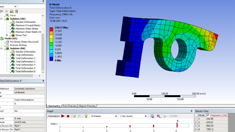This screenshot has width=235, height=132.
Task: Click outline tree scroll-up arrow
Action: tap(43, 16)
